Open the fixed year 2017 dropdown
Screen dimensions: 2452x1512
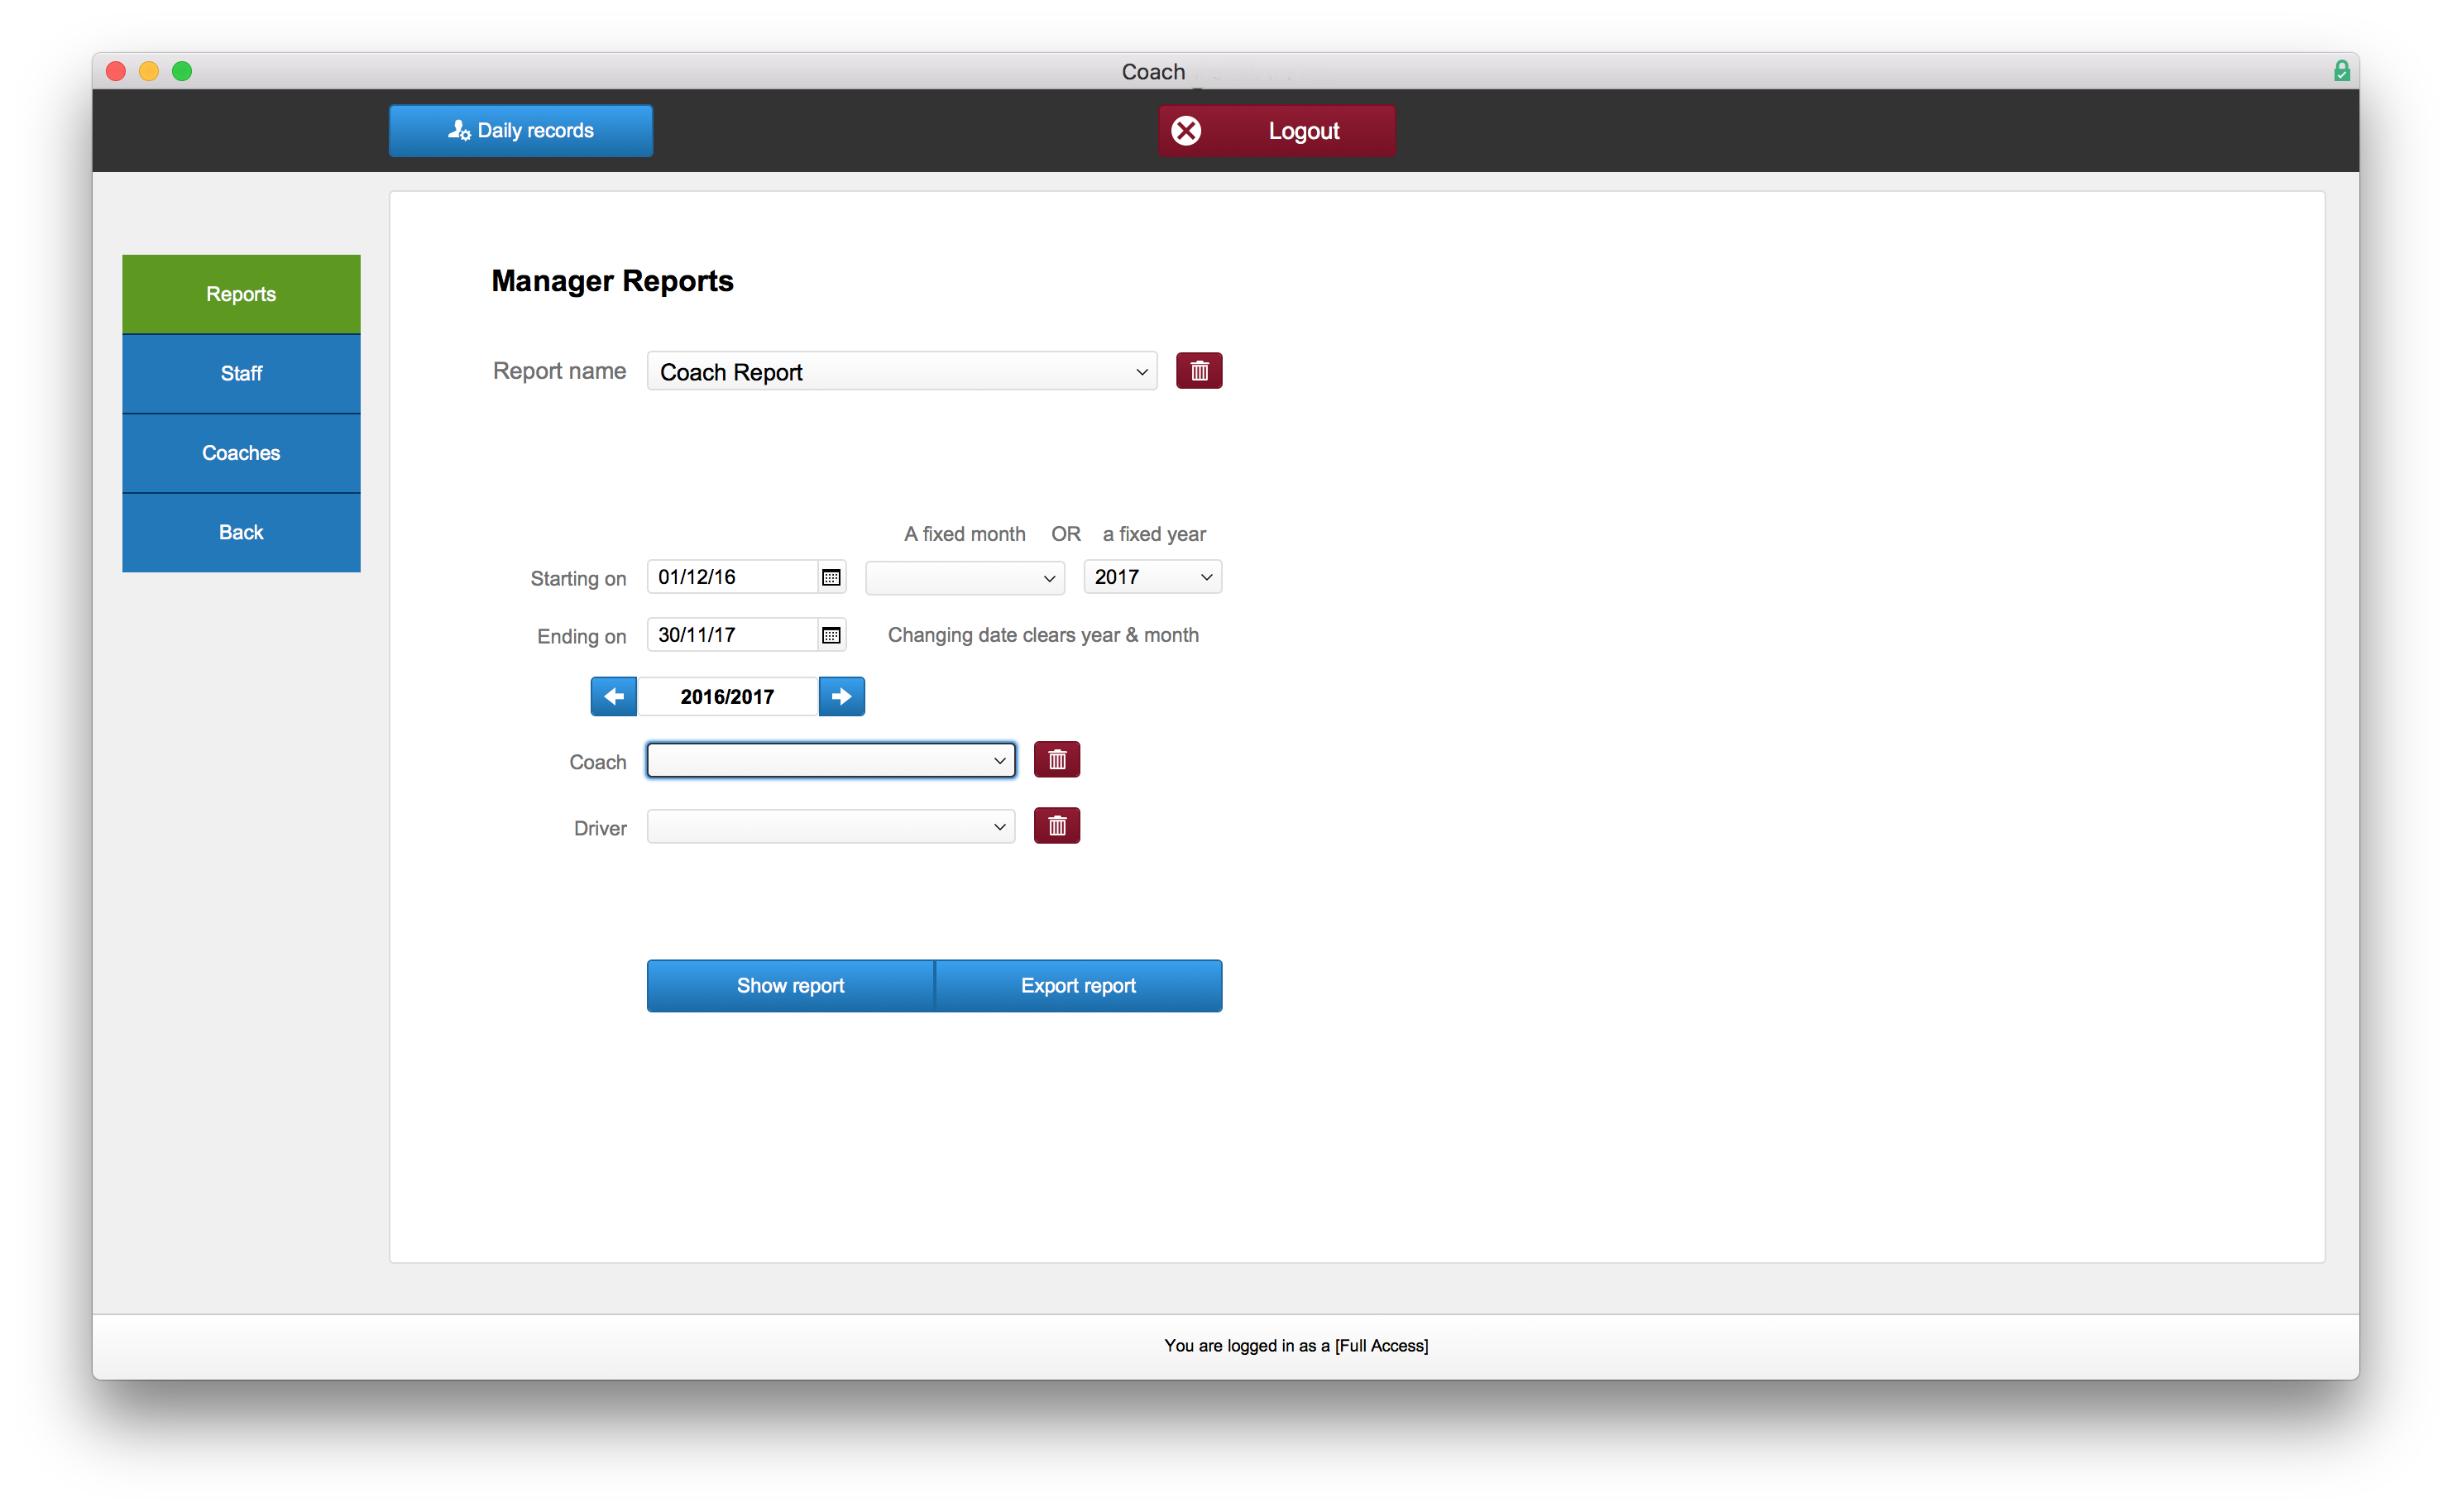(1152, 577)
